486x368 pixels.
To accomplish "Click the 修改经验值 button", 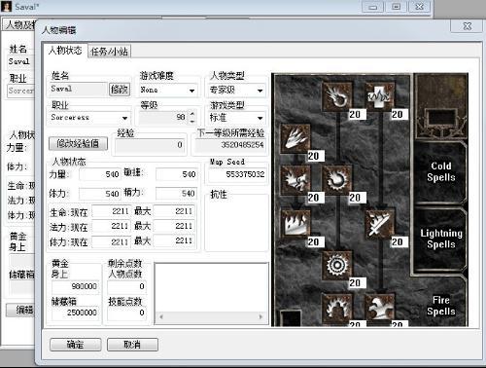I will click(78, 143).
